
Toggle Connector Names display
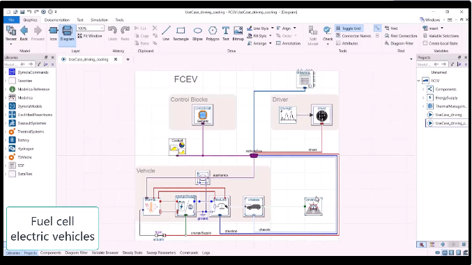pos(353,35)
